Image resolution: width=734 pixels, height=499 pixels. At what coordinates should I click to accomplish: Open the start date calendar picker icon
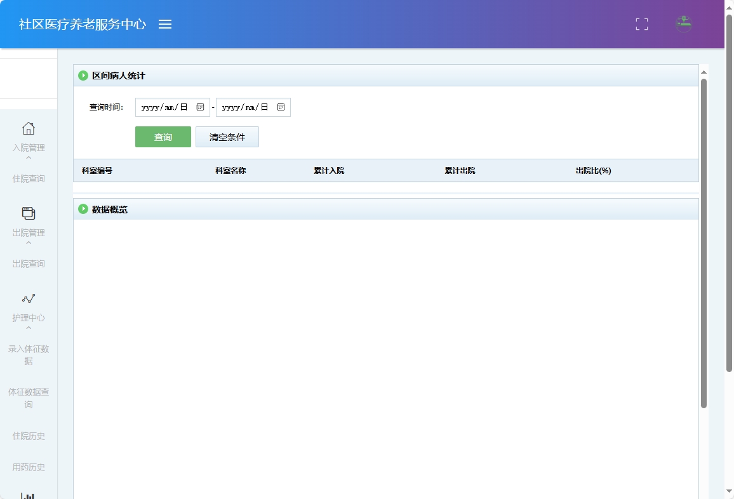(x=199, y=107)
